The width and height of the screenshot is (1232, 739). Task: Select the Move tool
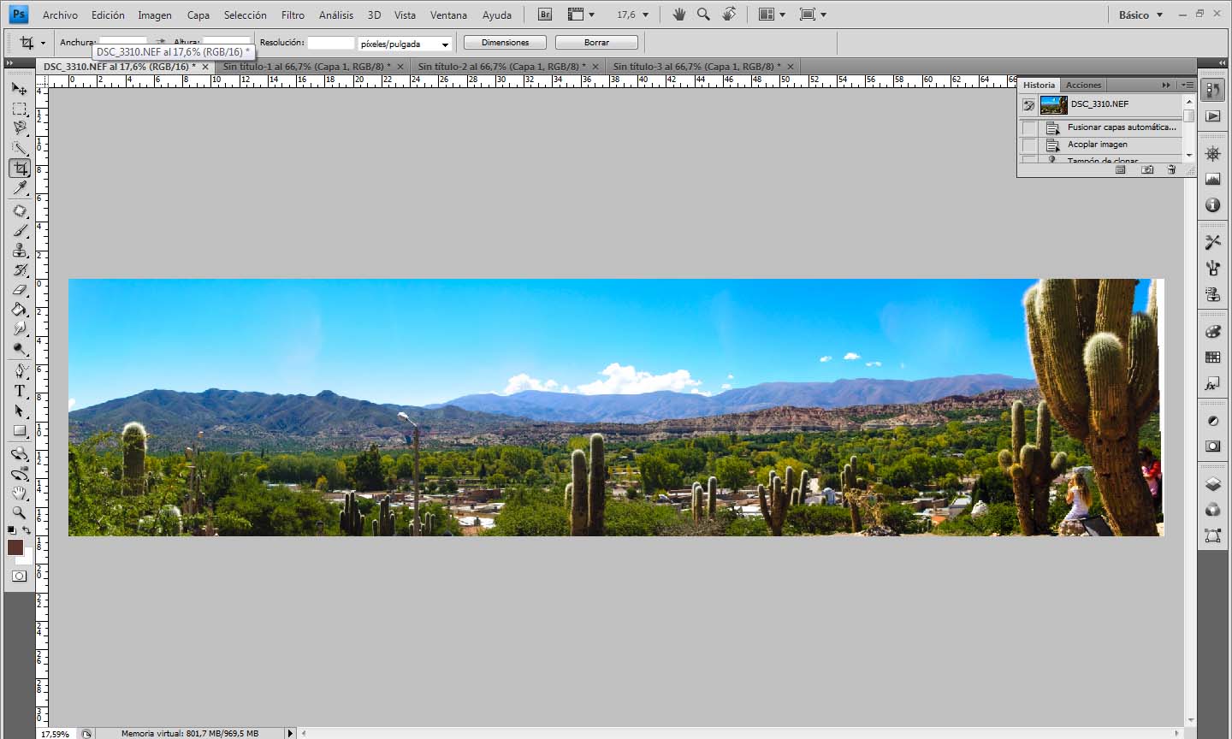pos(20,89)
